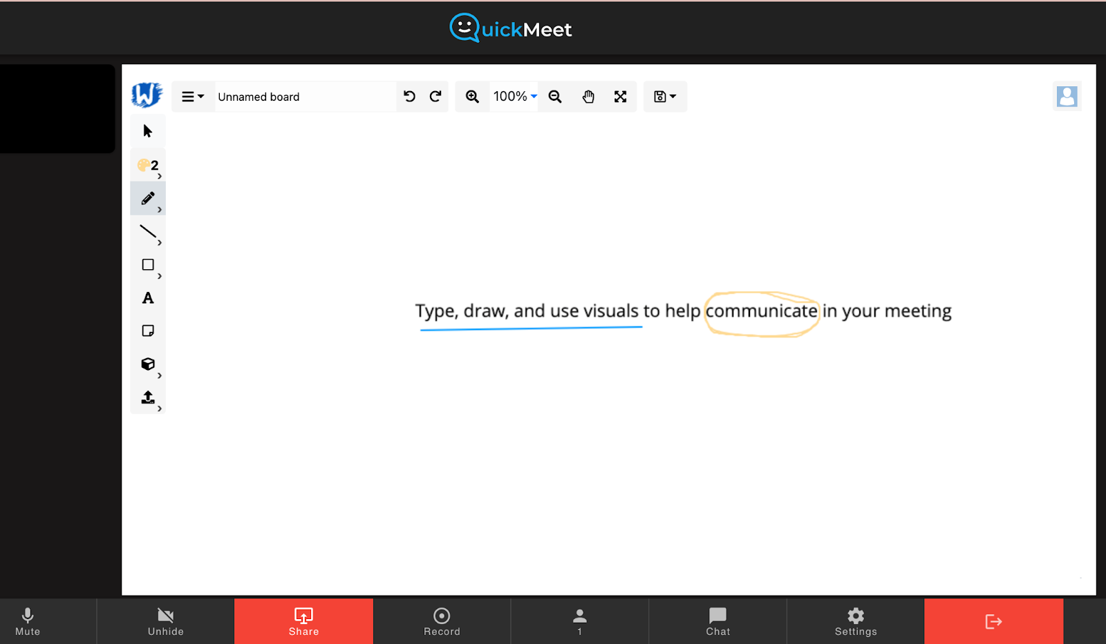Open the Chat panel
The width and height of the screenshot is (1106, 644).
(x=718, y=621)
